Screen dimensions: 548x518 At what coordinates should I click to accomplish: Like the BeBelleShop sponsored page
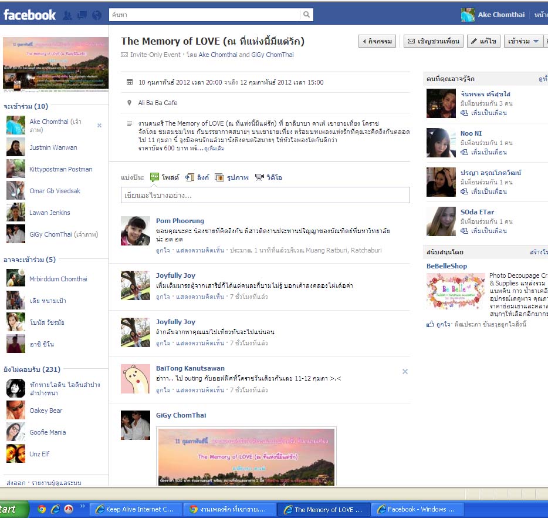pos(439,324)
